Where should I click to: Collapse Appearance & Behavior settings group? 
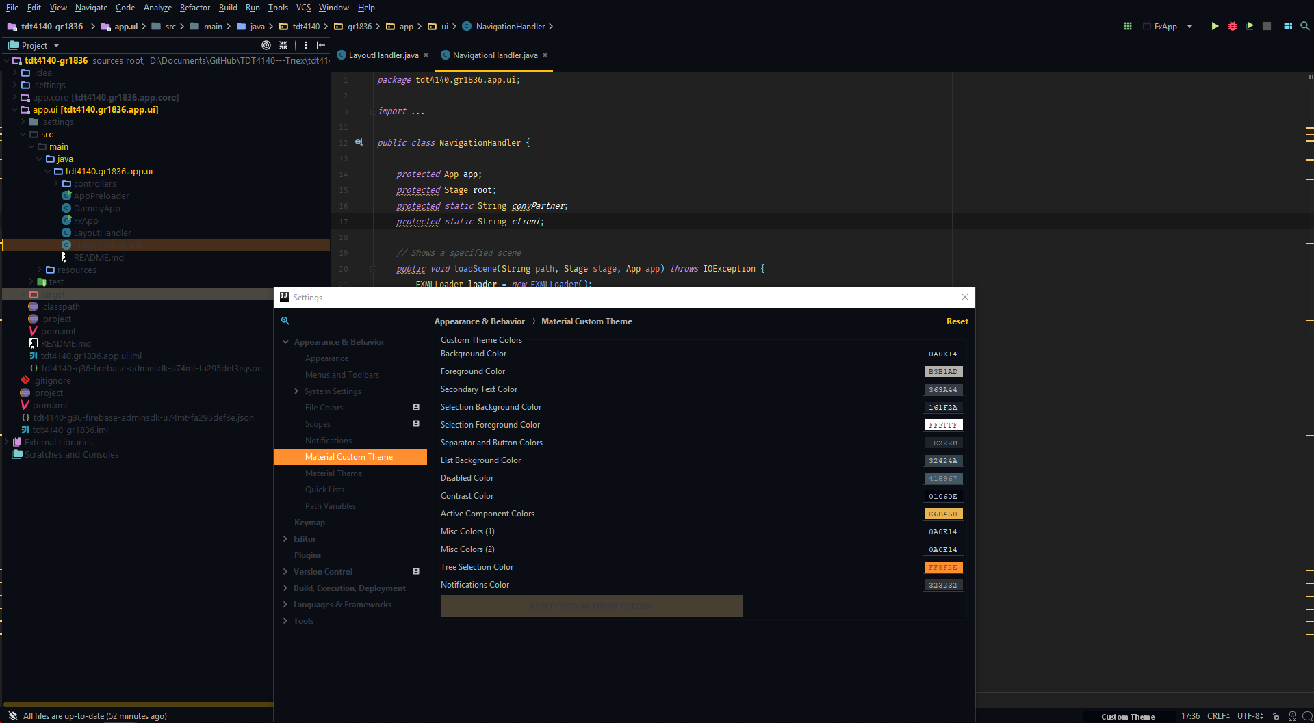[285, 342]
